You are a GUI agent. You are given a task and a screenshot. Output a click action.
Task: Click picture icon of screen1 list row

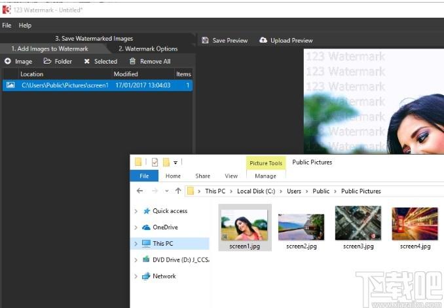pyautogui.click(x=10, y=85)
